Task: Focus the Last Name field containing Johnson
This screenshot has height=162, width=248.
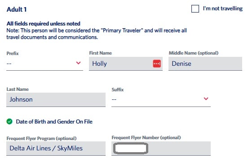Action: (x=56, y=100)
